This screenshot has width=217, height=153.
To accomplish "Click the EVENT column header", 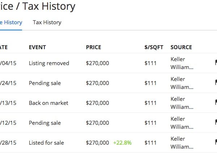I will click(x=37, y=47).
